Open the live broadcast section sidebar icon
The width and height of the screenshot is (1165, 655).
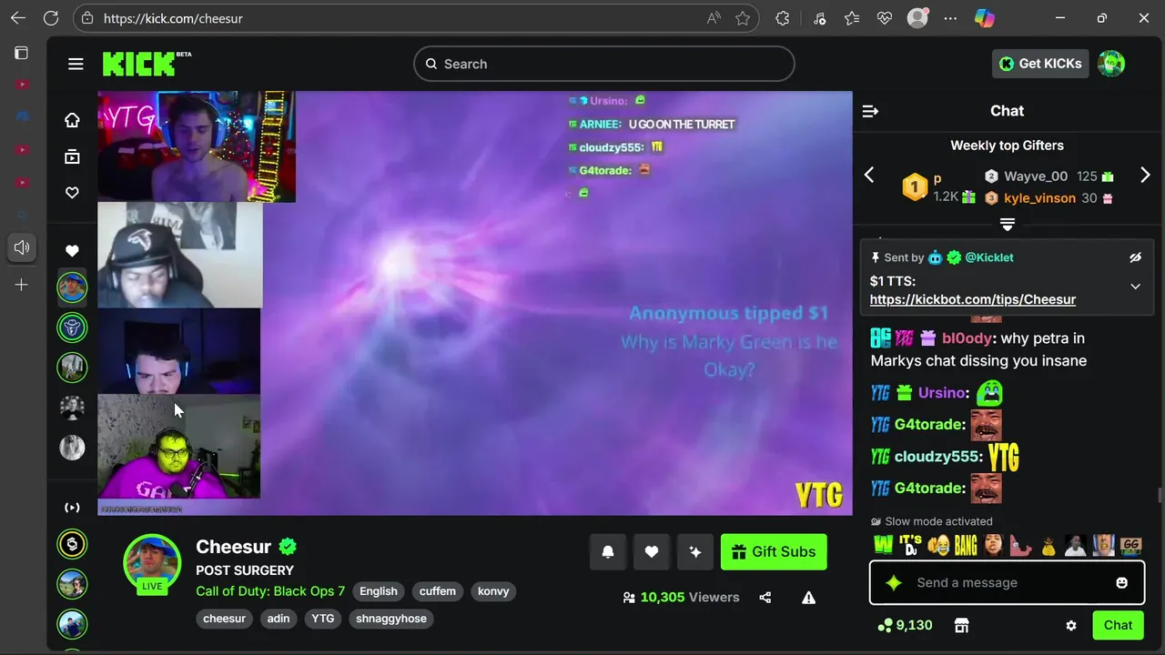point(72,508)
